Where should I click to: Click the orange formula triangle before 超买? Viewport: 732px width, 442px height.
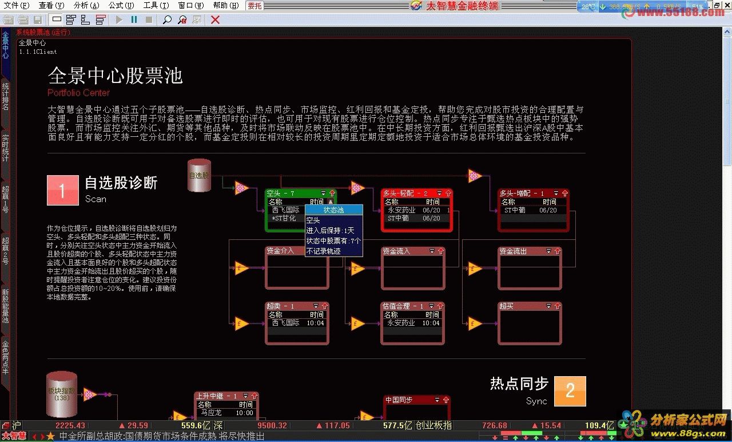click(x=475, y=323)
